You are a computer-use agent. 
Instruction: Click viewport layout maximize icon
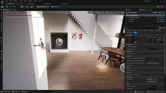pos(123,12)
